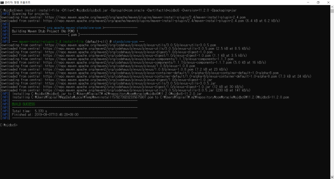Close the command prompt window

(x=328, y=3)
